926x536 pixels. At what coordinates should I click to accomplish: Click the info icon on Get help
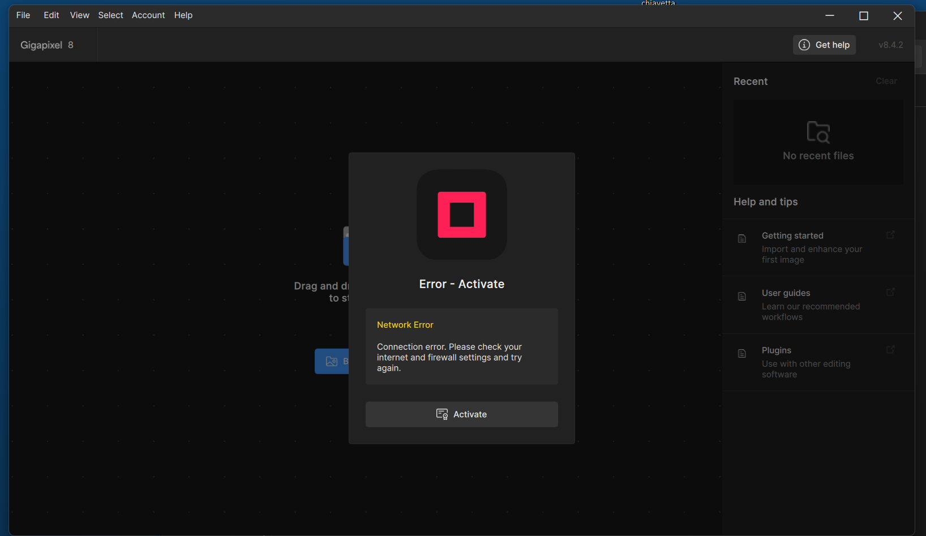(804, 45)
